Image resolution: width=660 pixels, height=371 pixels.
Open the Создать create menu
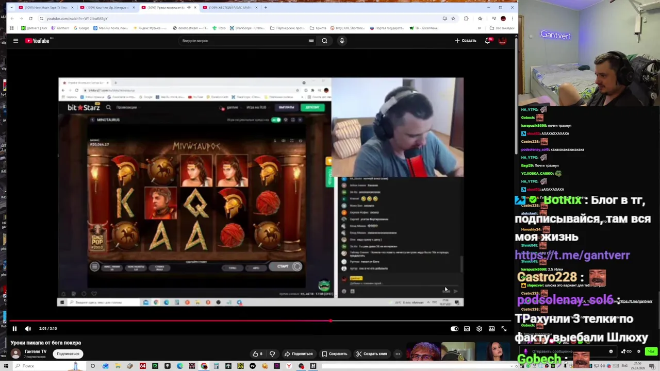(465, 41)
